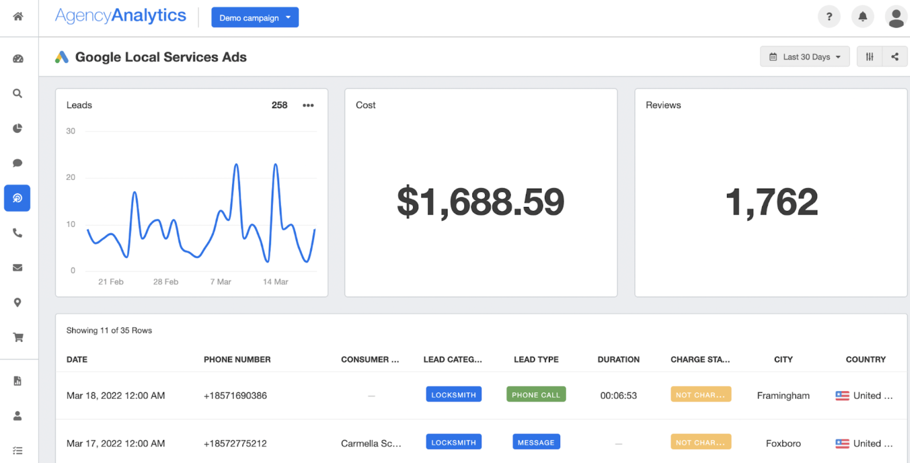
Task: Click the $1,688.59 cost value
Action: tap(481, 202)
